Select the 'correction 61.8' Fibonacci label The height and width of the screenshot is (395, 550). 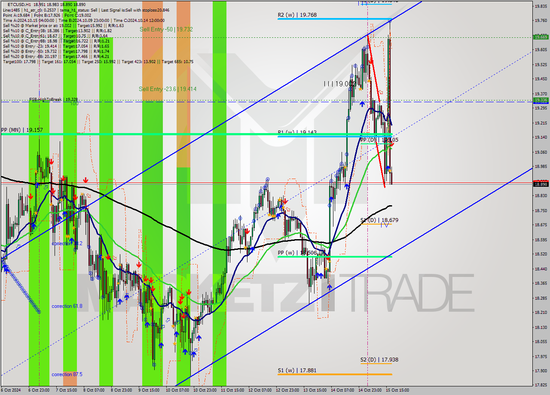(x=67, y=306)
